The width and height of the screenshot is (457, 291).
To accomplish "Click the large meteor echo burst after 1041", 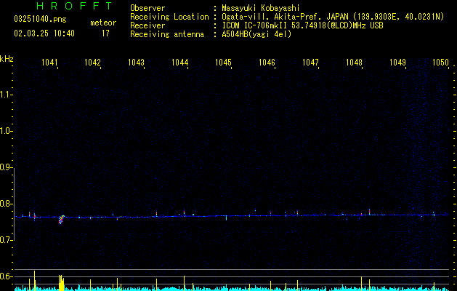I will coord(61,220).
